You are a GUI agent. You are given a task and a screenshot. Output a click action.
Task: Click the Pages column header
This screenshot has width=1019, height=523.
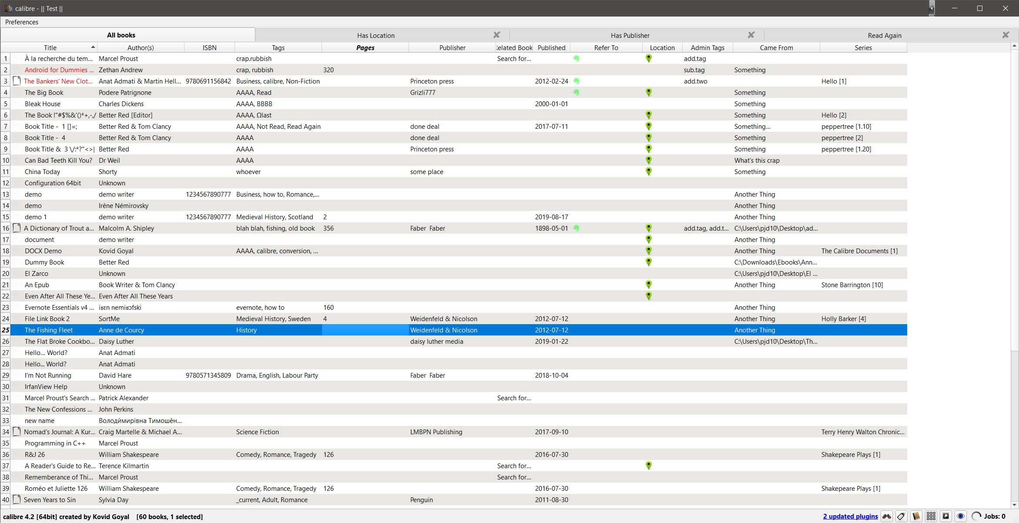coord(365,47)
